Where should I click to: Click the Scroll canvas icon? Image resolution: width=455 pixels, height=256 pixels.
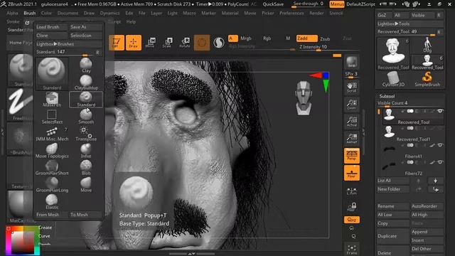(352, 87)
